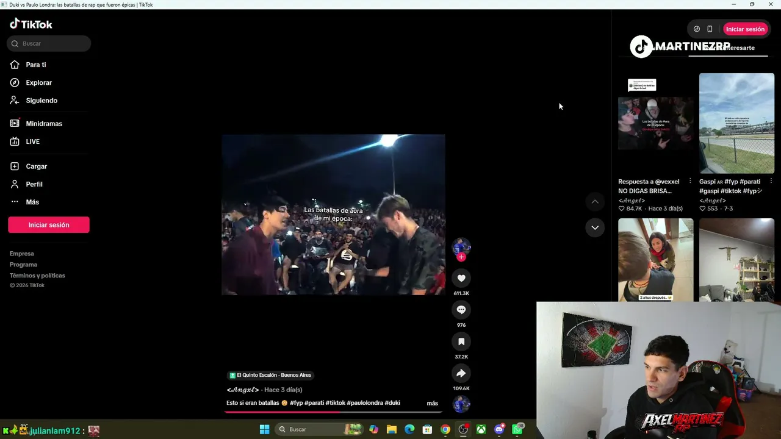
Task: Click the 37.2K saves count
Action: [x=461, y=357]
